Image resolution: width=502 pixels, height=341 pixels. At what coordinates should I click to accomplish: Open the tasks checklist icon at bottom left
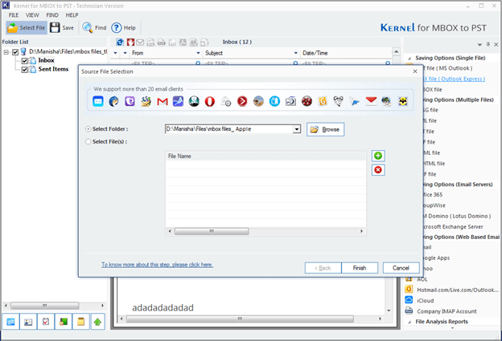tap(46, 322)
